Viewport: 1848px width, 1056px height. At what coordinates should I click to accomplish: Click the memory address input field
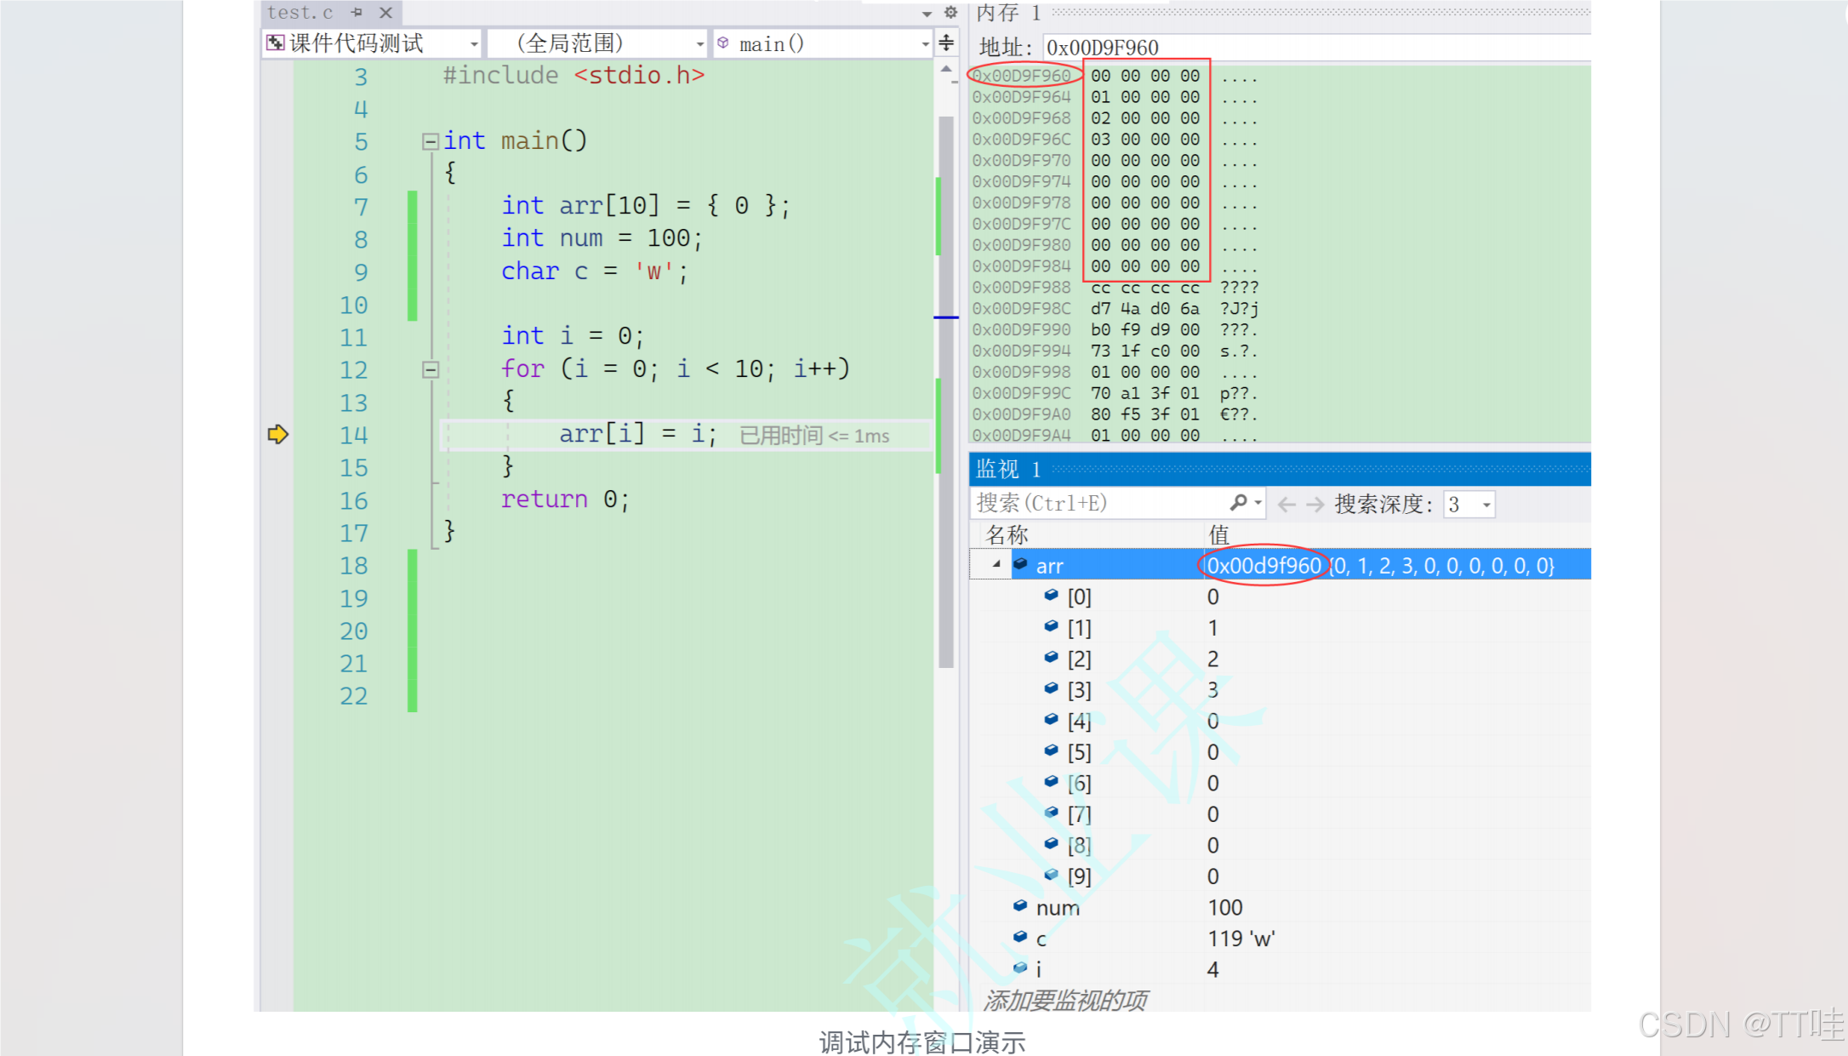1317,48
